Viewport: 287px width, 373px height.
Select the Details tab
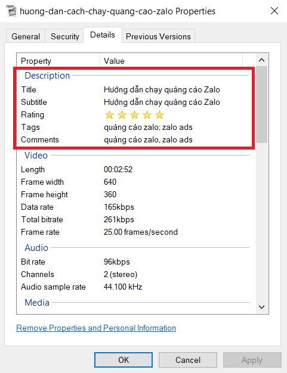click(x=103, y=35)
